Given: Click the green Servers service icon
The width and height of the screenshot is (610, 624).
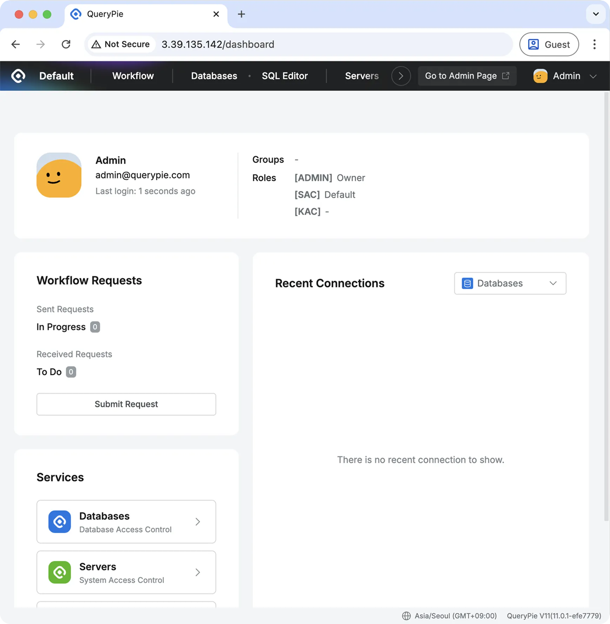Looking at the screenshot, I should tap(59, 572).
